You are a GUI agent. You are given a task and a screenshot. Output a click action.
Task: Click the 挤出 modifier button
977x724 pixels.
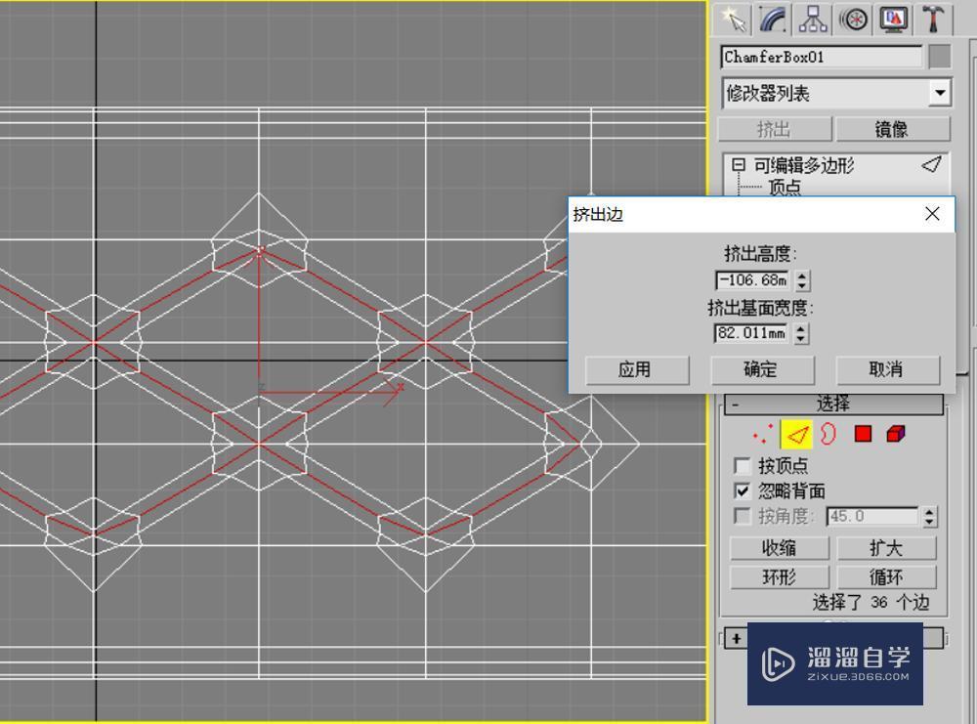click(775, 129)
